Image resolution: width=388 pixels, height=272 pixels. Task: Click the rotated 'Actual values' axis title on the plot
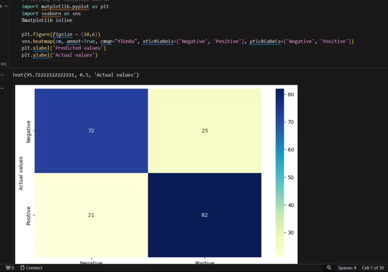point(21,174)
